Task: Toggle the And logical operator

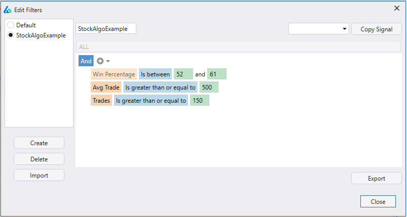Action: [86, 61]
